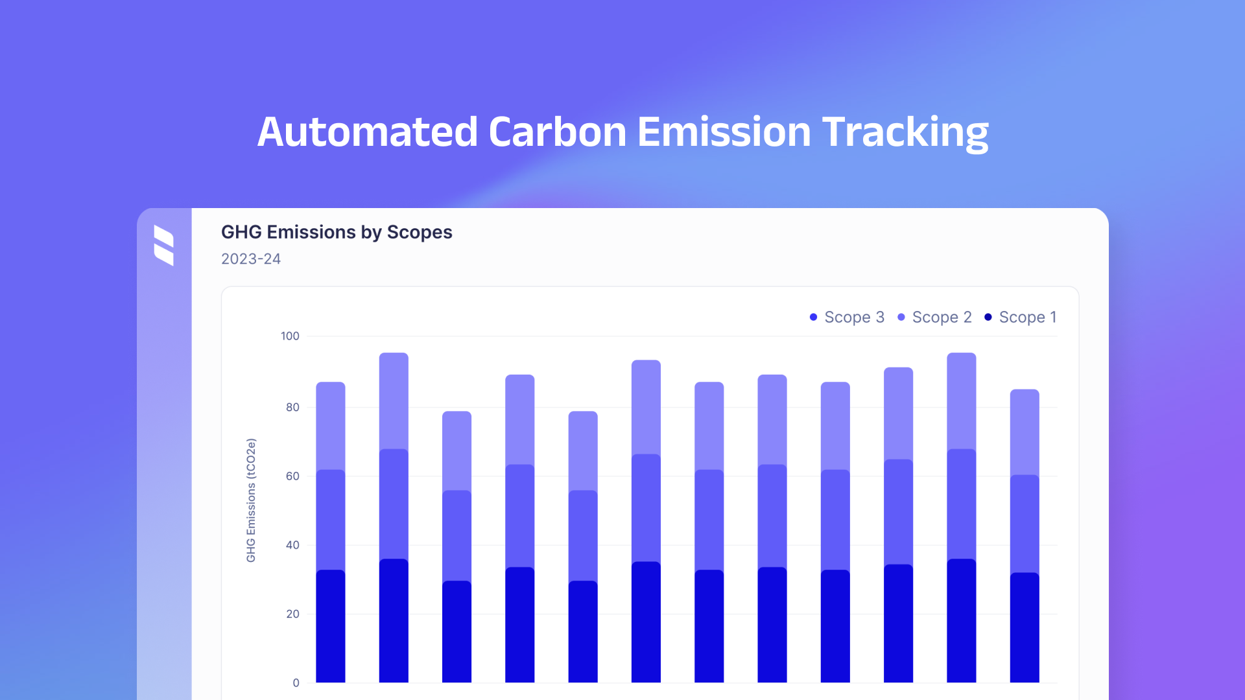1245x700 pixels.
Task: Click the 60 y-axis tick label
Action: point(292,476)
